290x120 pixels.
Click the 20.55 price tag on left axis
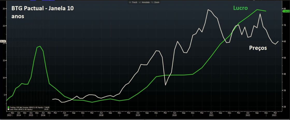coord(3,41)
